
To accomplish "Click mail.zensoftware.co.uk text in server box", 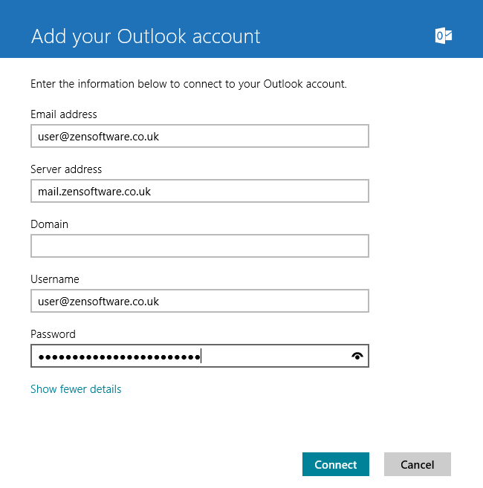I will coord(94,192).
